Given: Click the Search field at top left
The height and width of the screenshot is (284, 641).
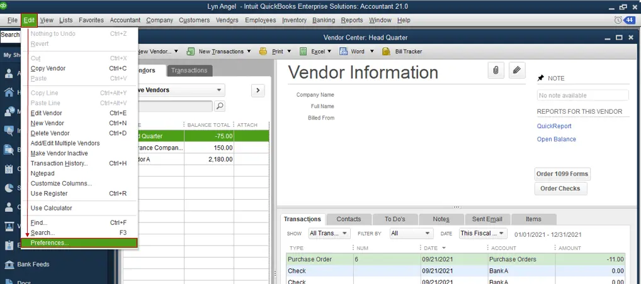Looking at the screenshot, I should 10,35.
